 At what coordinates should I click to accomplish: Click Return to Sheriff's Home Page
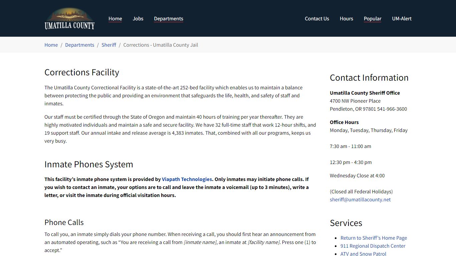pyautogui.click(x=374, y=238)
